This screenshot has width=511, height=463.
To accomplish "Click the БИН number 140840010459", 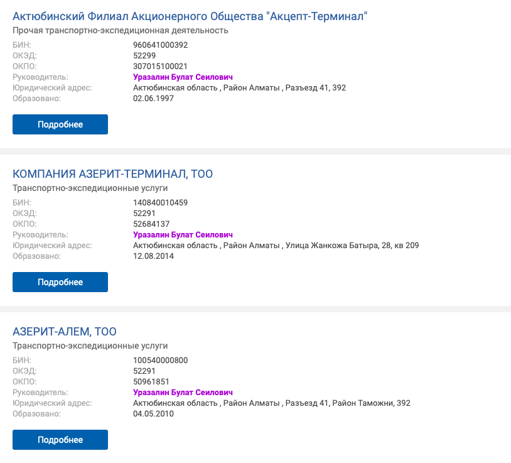I will pyautogui.click(x=160, y=203).
